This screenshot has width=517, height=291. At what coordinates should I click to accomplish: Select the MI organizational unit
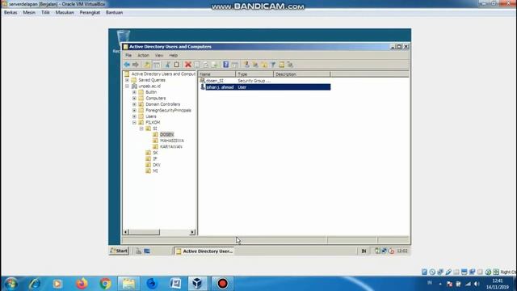pos(155,171)
